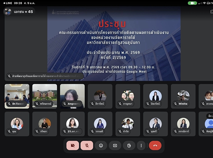
Task: Select the Winita participant tile
Action: (183, 96)
